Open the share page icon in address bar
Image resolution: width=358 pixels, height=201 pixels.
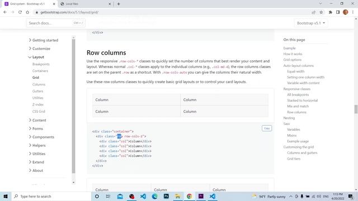coord(313,12)
